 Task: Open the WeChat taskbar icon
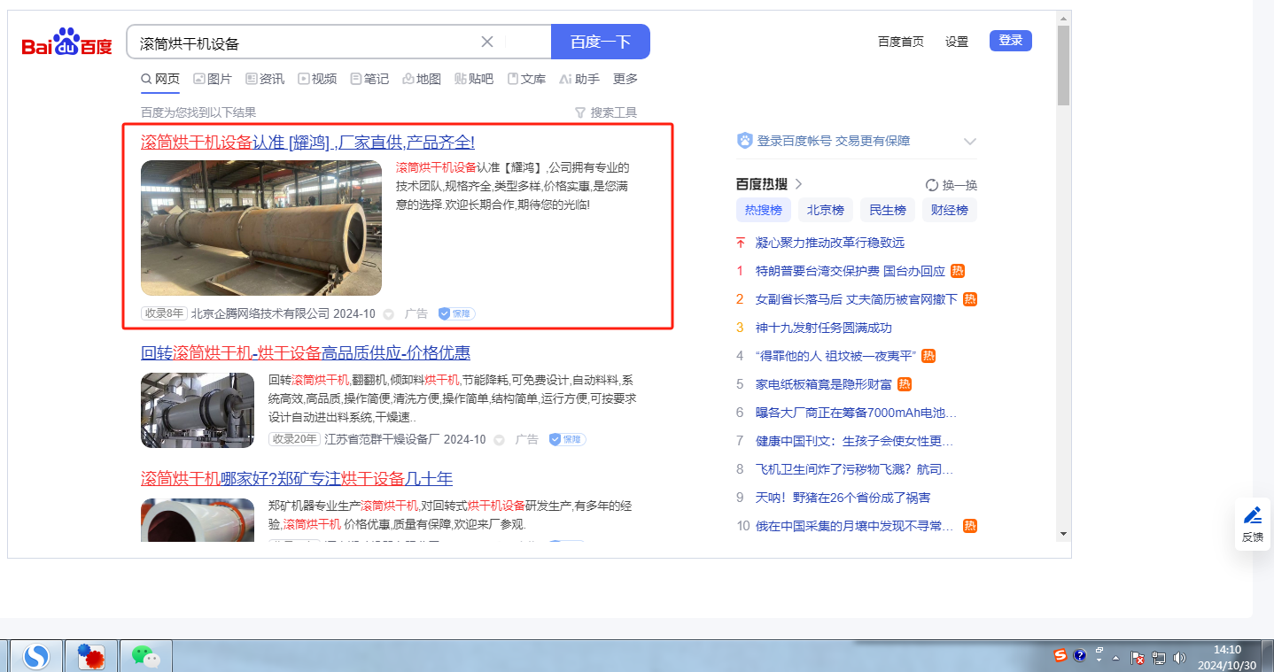pyautogui.click(x=145, y=656)
